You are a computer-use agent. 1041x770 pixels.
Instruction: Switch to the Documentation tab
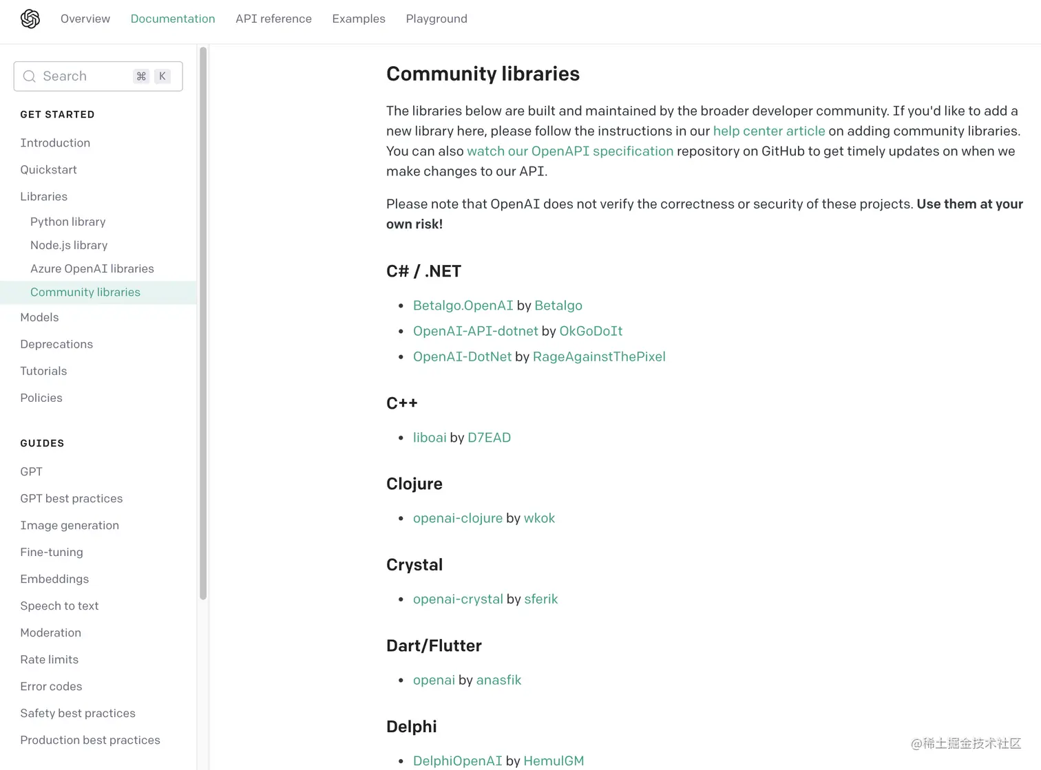[173, 19]
